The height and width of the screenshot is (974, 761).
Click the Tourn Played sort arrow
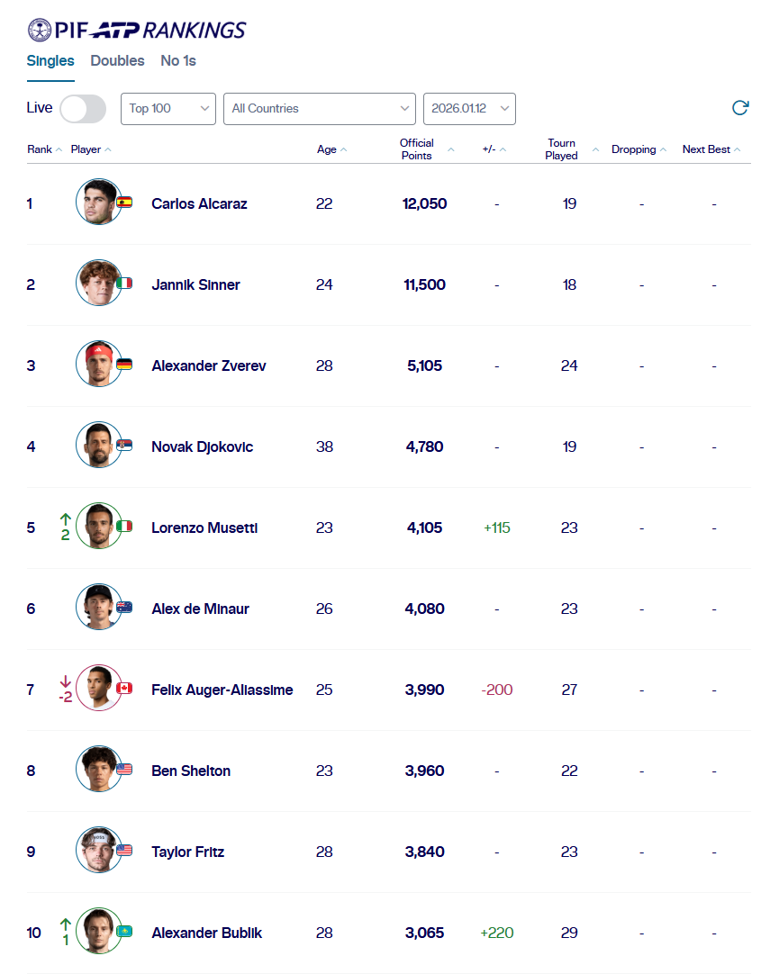(595, 150)
